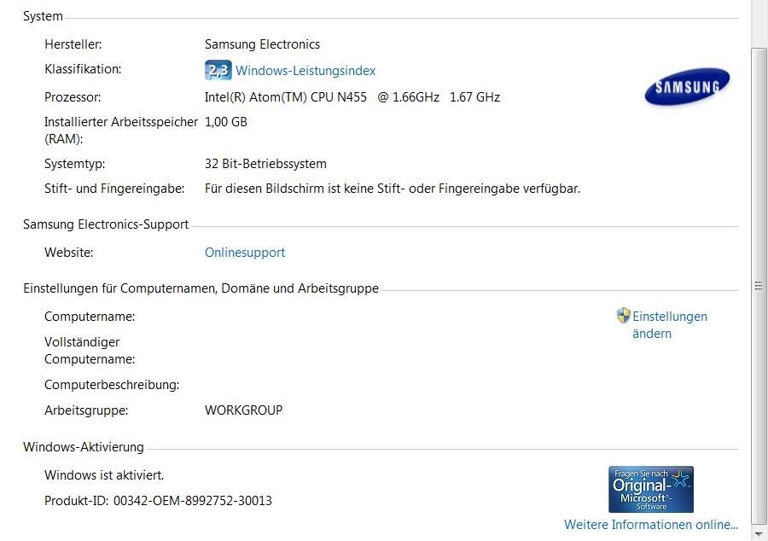Open the Onlinesupport website link
The image size is (768, 541).
[x=244, y=252]
